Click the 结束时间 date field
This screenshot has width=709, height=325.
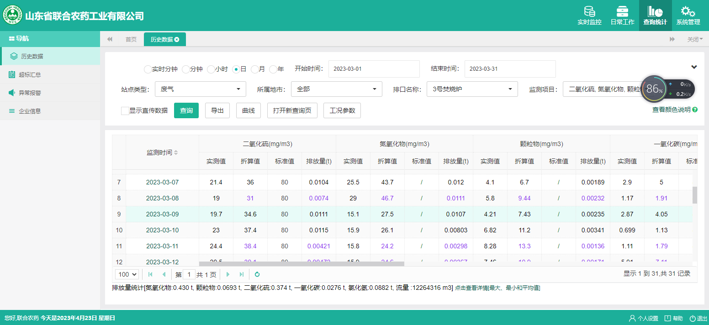pos(510,69)
